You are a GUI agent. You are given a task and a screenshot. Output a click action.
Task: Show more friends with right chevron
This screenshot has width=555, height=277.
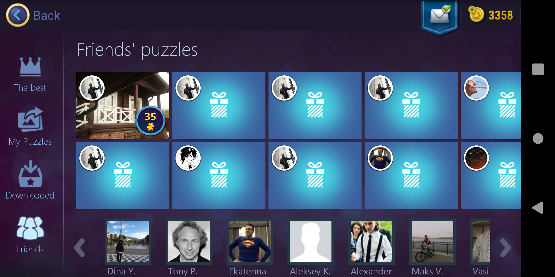[x=505, y=248]
